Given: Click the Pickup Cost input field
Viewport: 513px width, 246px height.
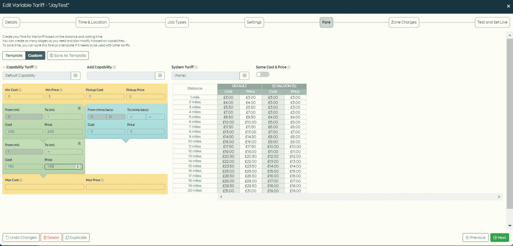Looking at the screenshot, I should pyautogui.click(x=105, y=97).
